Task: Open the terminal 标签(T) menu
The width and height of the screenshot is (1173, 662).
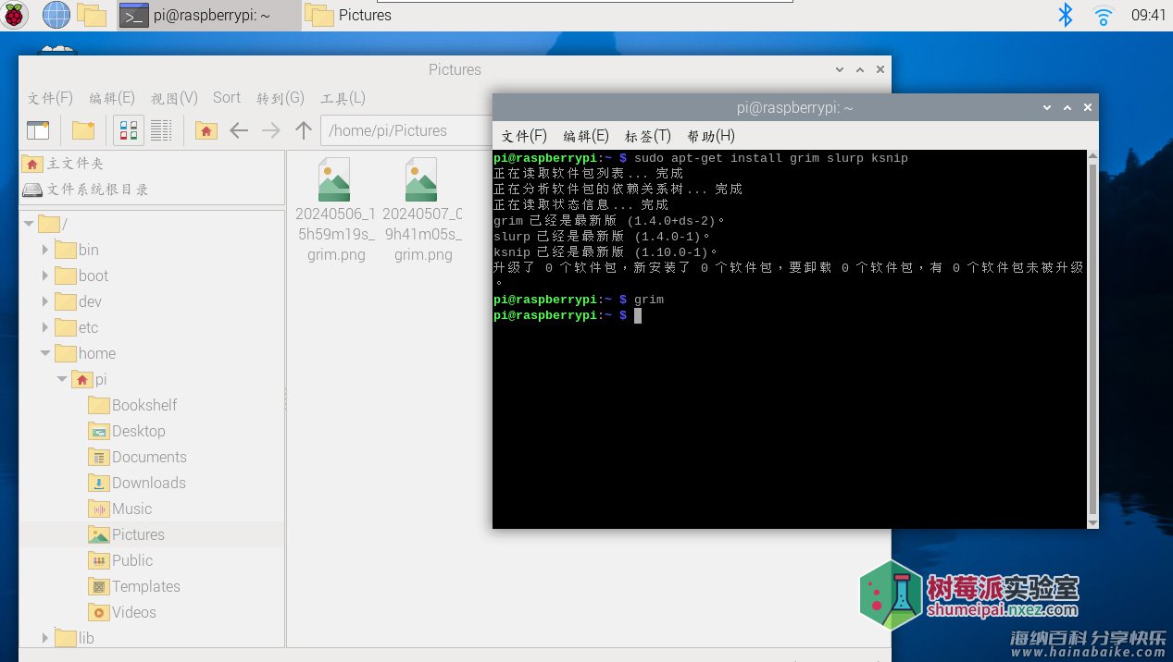Action: pyautogui.click(x=648, y=136)
